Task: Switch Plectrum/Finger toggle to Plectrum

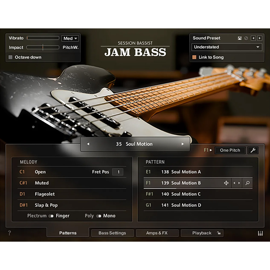Action: [51, 216]
